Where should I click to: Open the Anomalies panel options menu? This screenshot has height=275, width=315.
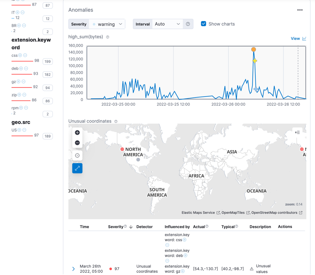pyautogui.click(x=300, y=10)
